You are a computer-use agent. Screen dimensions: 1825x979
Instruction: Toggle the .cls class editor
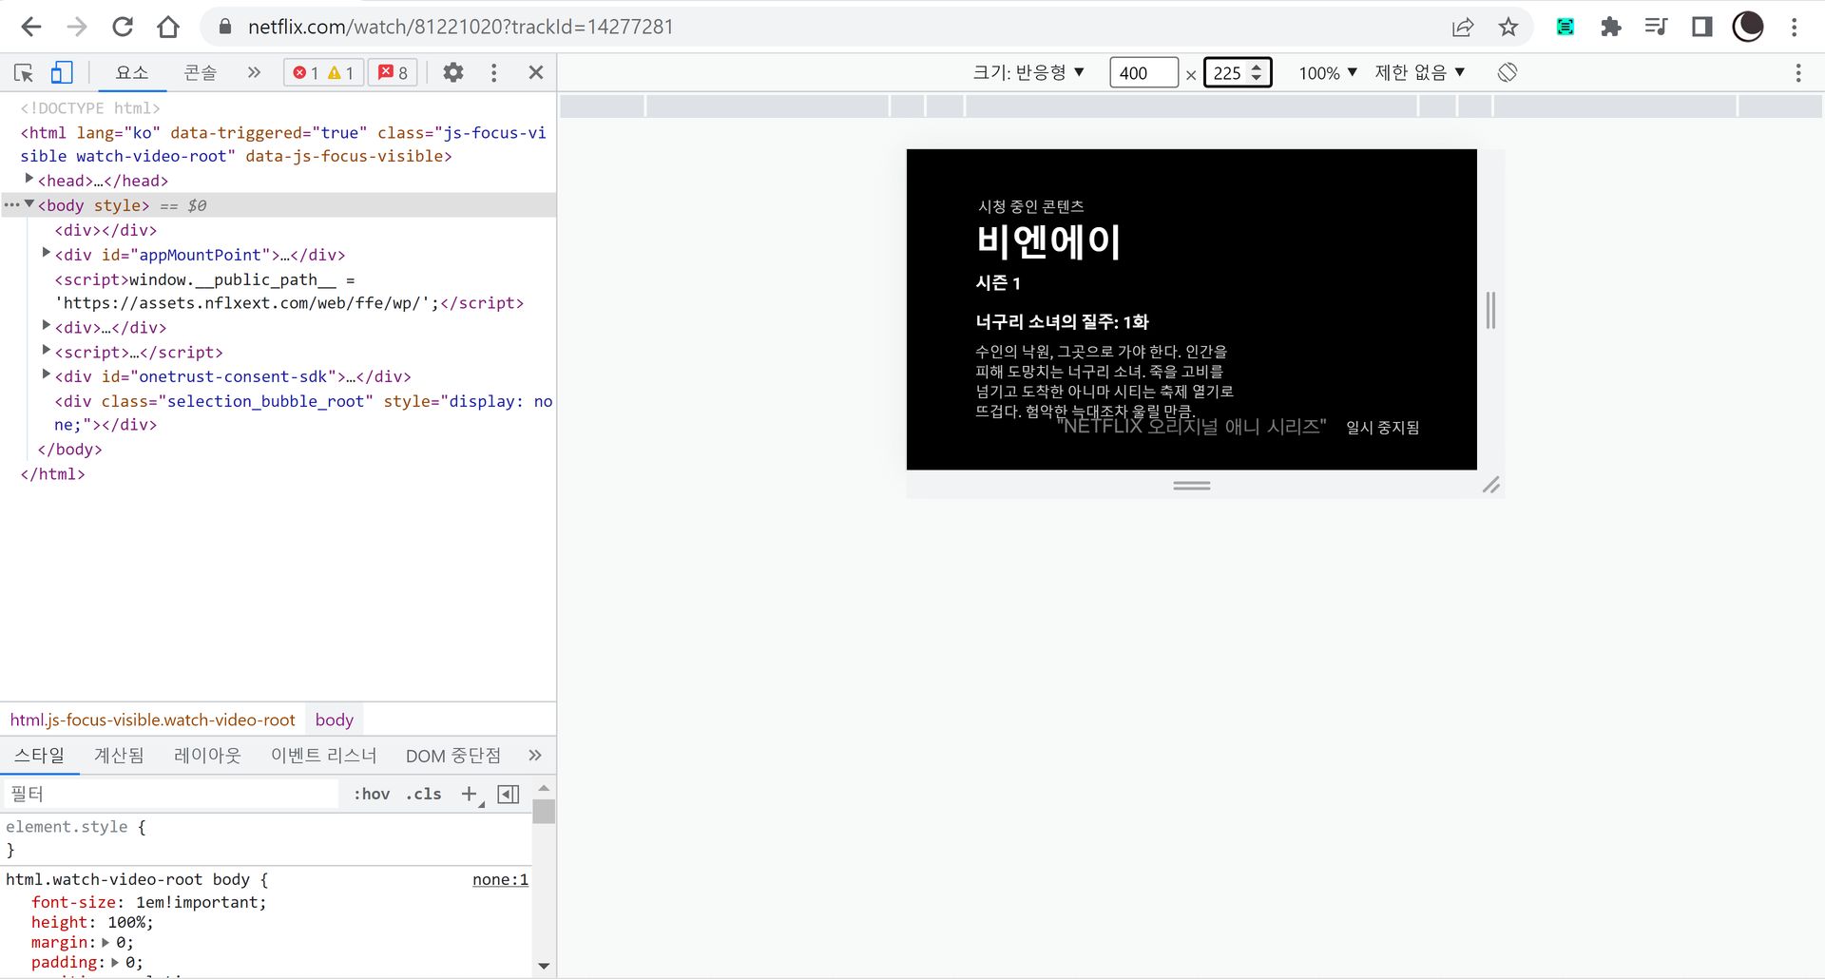click(x=424, y=794)
